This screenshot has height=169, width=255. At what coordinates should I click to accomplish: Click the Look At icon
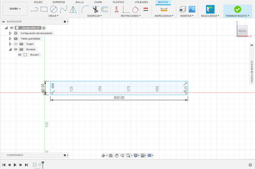click(x=111, y=155)
